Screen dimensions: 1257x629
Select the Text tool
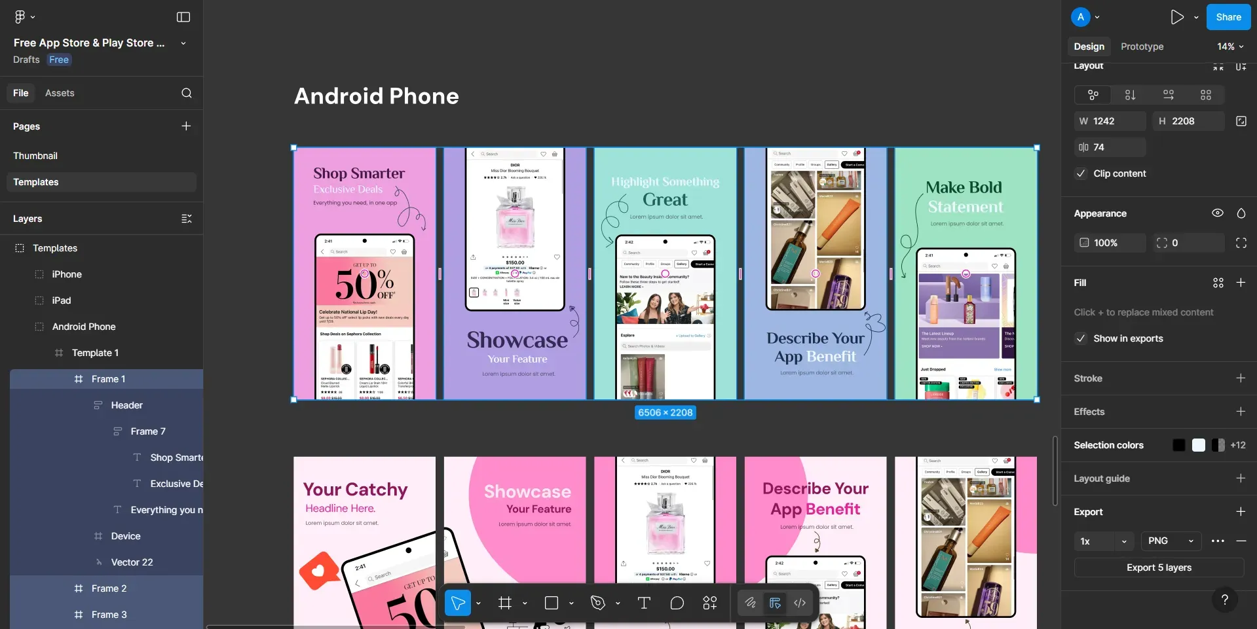click(643, 603)
